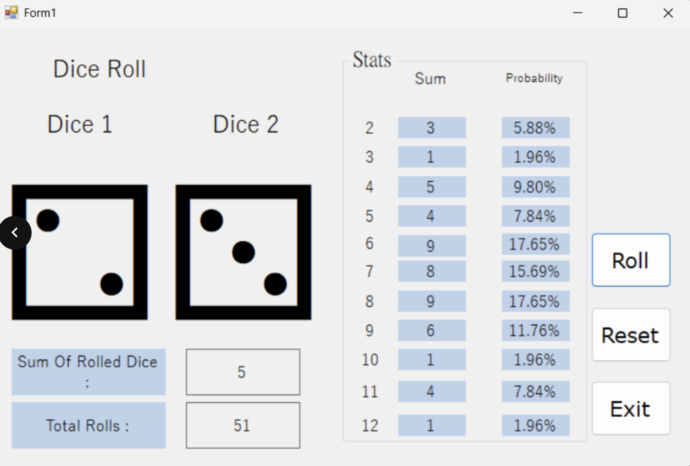Click the Form1 application icon
The width and height of the screenshot is (690, 466).
click(11, 13)
